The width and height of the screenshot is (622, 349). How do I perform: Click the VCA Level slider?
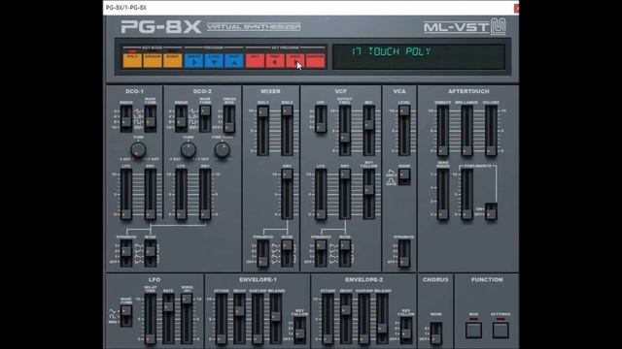coord(404,131)
